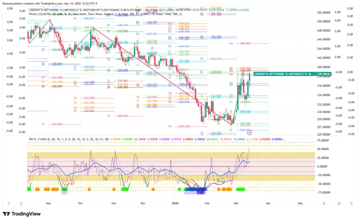This screenshot has height=221, width=360.
Task: Click the circular C scale button
Action: pos(351,203)
